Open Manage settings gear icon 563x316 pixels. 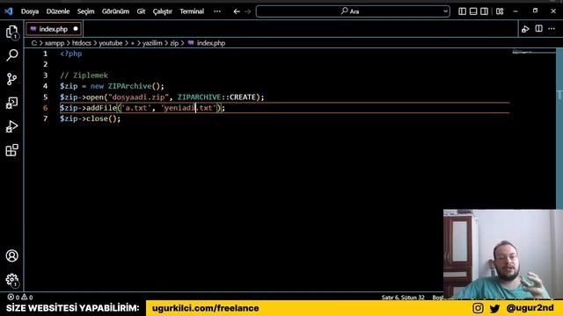[11, 280]
